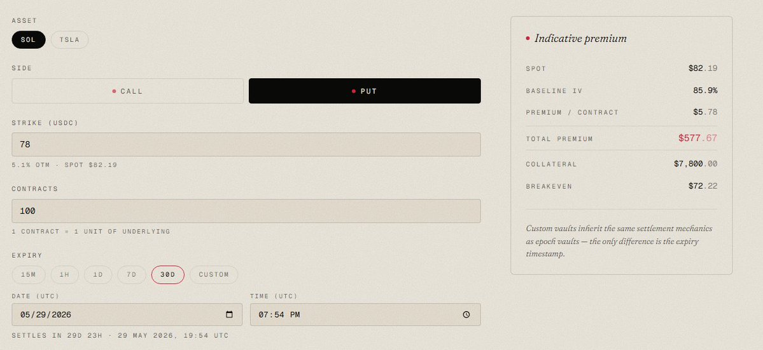The width and height of the screenshot is (763, 350).
Task: Set expiry to 7D
Action: (131, 275)
